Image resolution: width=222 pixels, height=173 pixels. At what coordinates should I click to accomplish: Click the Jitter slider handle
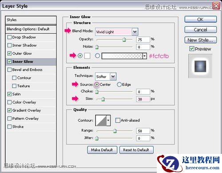pos(97,138)
